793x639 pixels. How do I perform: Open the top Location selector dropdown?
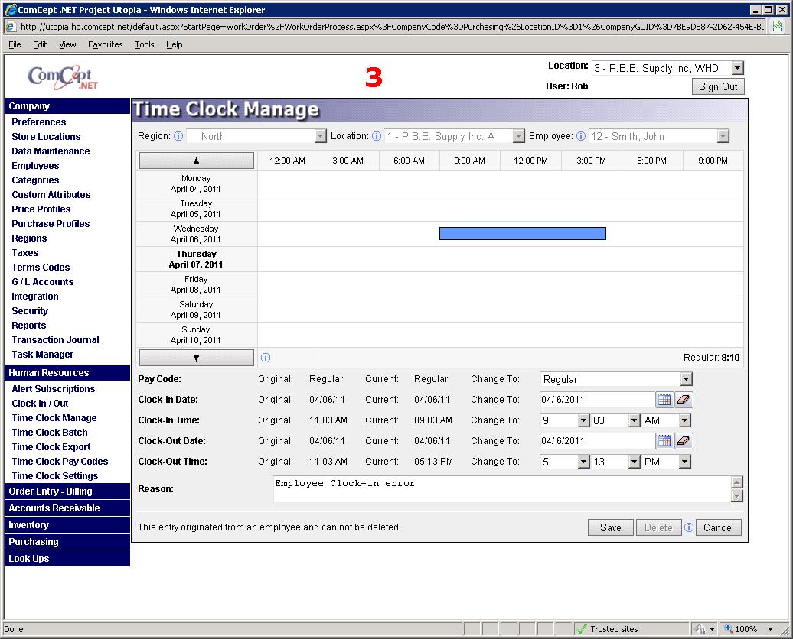click(736, 68)
